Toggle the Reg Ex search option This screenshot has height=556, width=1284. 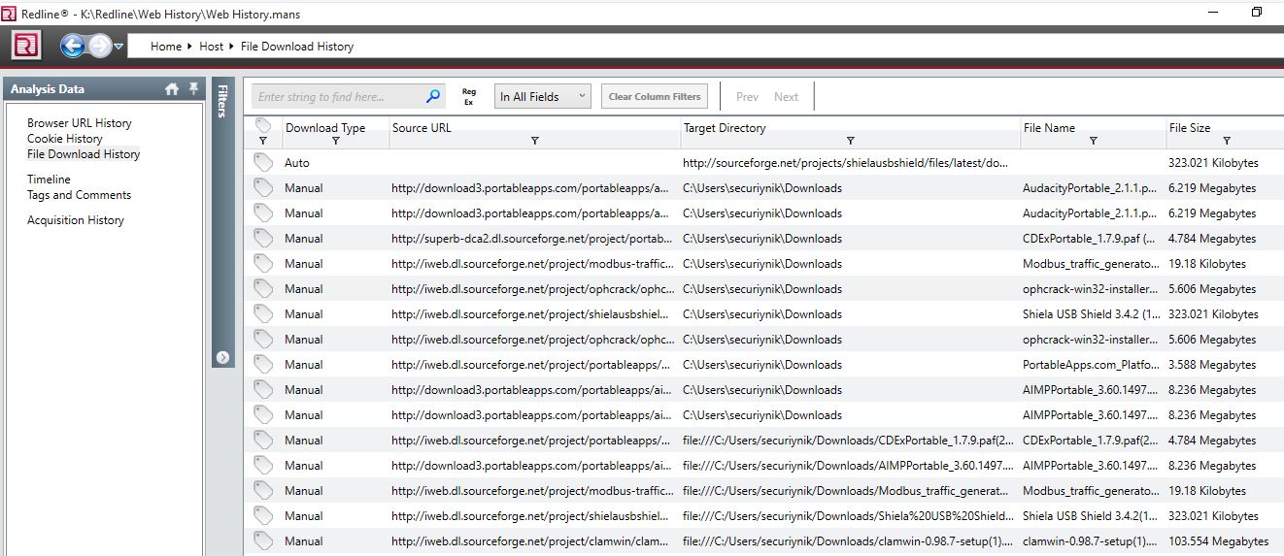click(x=469, y=97)
